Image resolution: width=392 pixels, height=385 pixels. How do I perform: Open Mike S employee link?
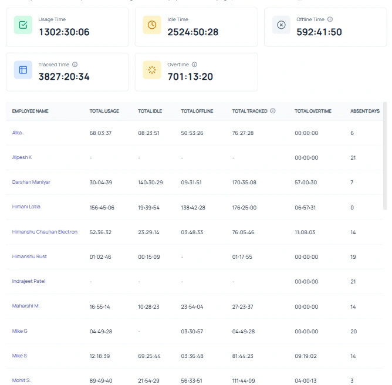(19, 356)
